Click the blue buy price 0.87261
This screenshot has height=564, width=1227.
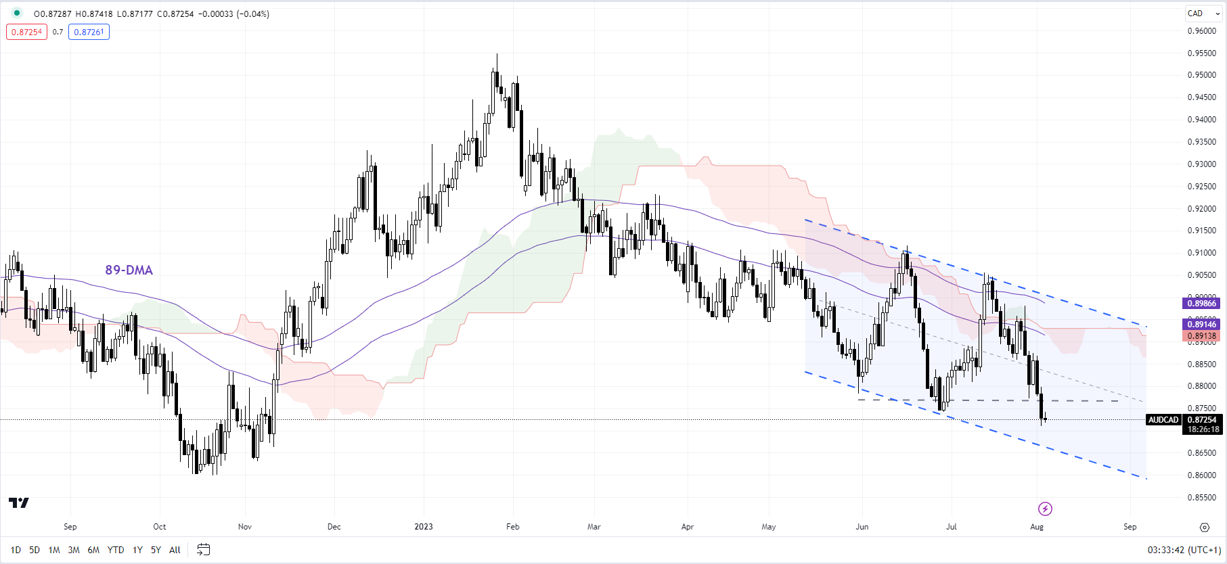pyautogui.click(x=89, y=32)
